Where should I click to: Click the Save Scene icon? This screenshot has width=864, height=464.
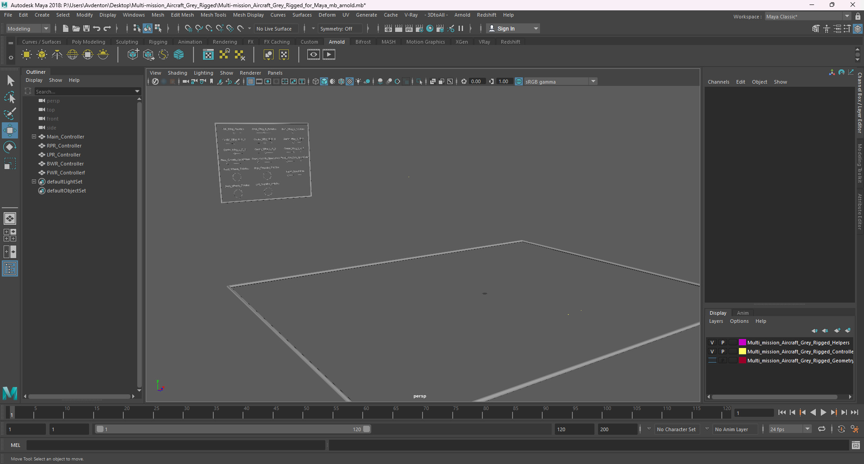coord(86,29)
